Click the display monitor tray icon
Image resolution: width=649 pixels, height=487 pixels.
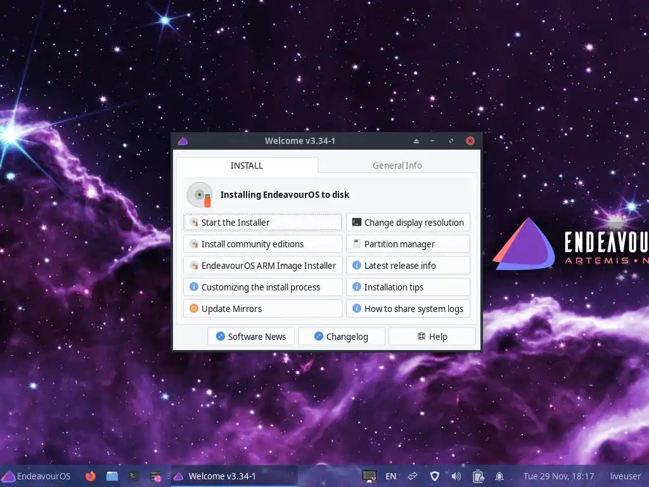tap(369, 476)
